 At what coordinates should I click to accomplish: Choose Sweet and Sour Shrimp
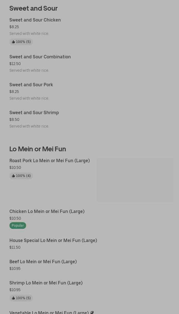(34, 112)
